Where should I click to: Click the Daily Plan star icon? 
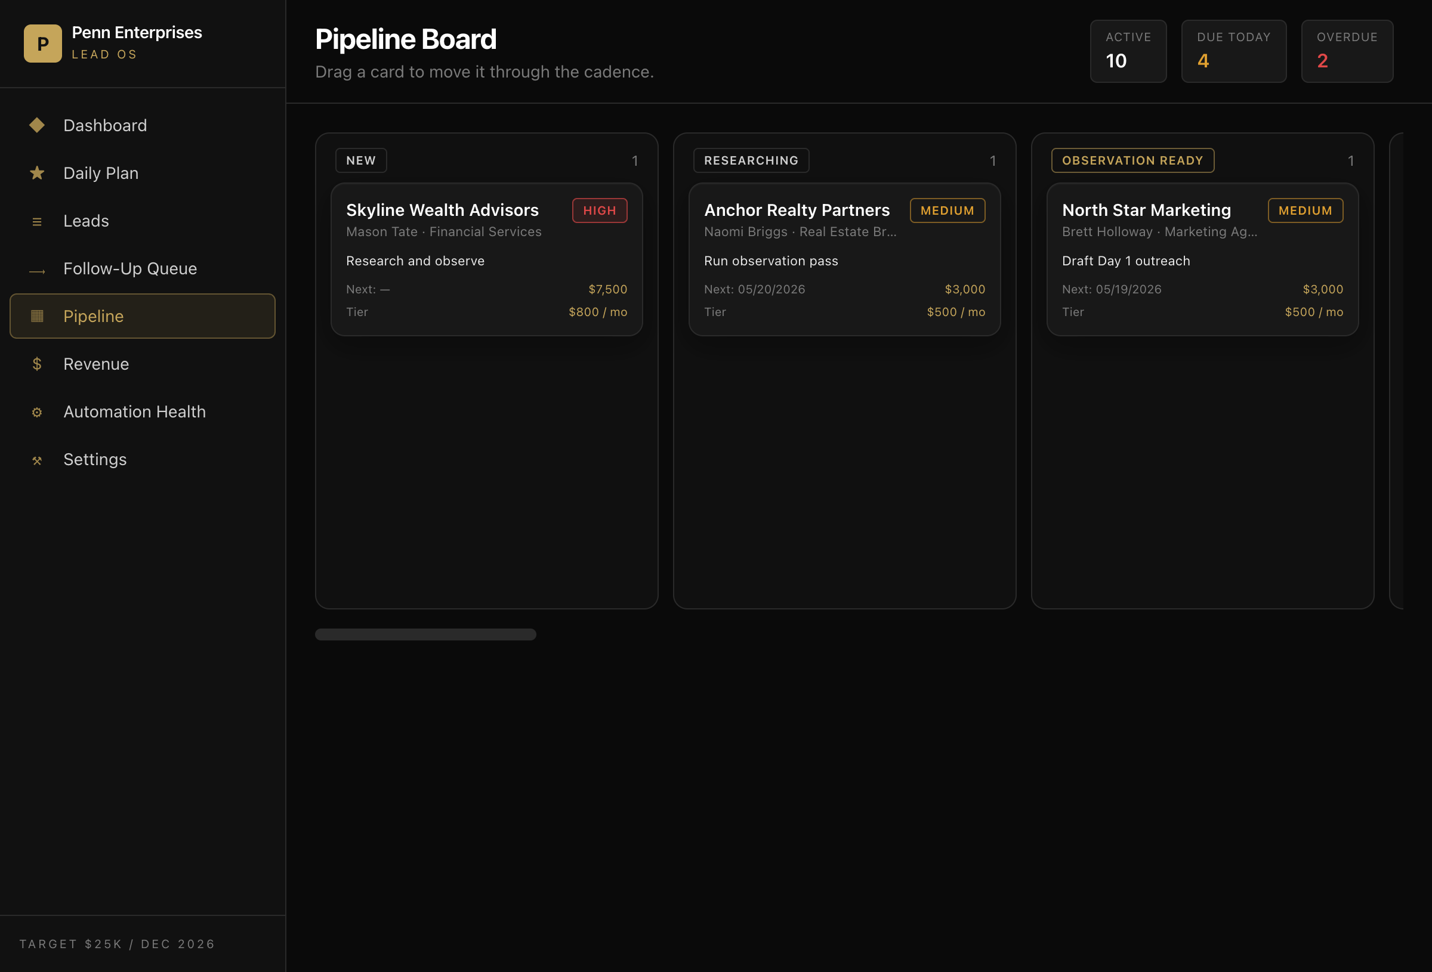(x=37, y=173)
